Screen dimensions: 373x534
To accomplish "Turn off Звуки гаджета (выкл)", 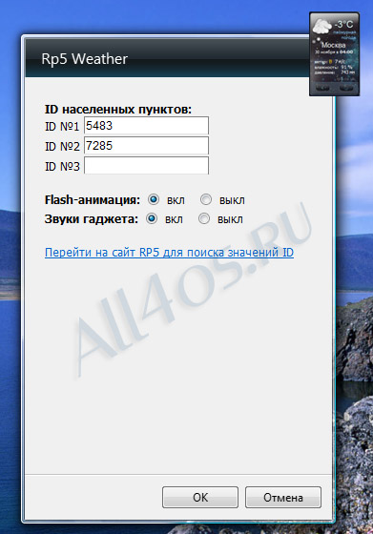I will [x=204, y=218].
